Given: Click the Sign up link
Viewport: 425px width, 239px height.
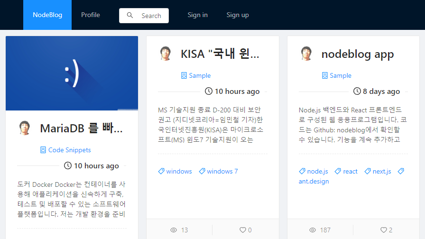Looking at the screenshot, I should pyautogui.click(x=238, y=15).
